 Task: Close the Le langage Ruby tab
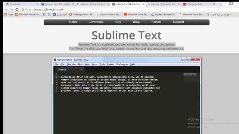pyautogui.click(x=214, y=4)
